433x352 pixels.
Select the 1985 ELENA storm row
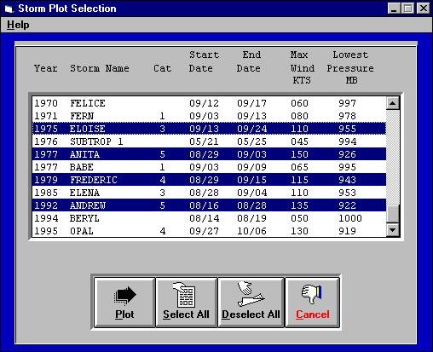coord(209,193)
